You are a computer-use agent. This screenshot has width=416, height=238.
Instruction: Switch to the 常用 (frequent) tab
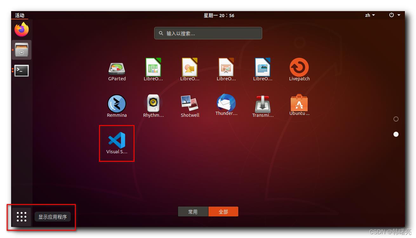tap(193, 212)
